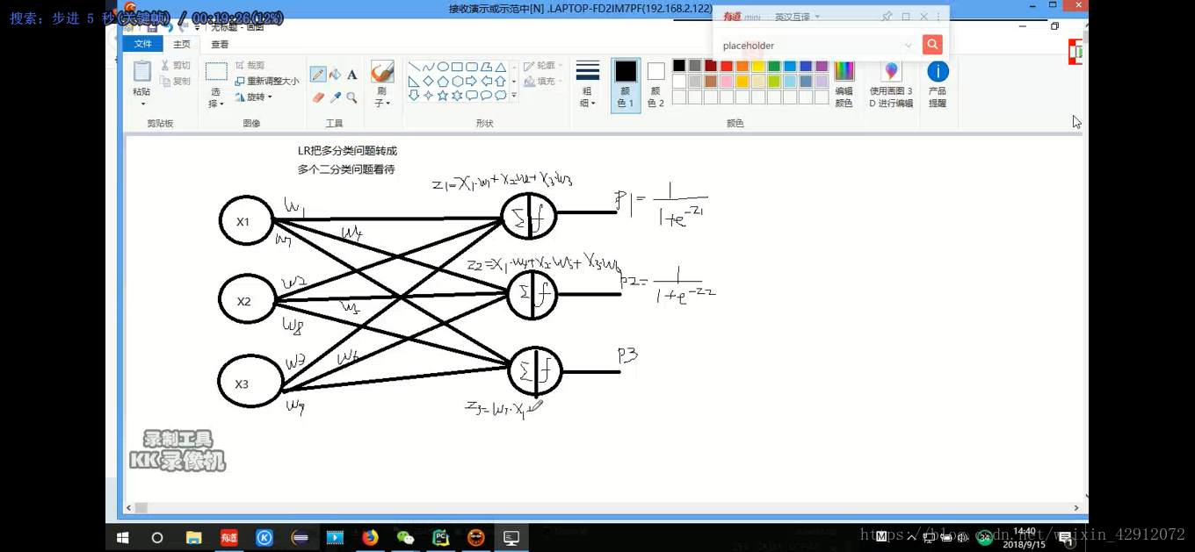Choose the triangle shape

point(500,67)
